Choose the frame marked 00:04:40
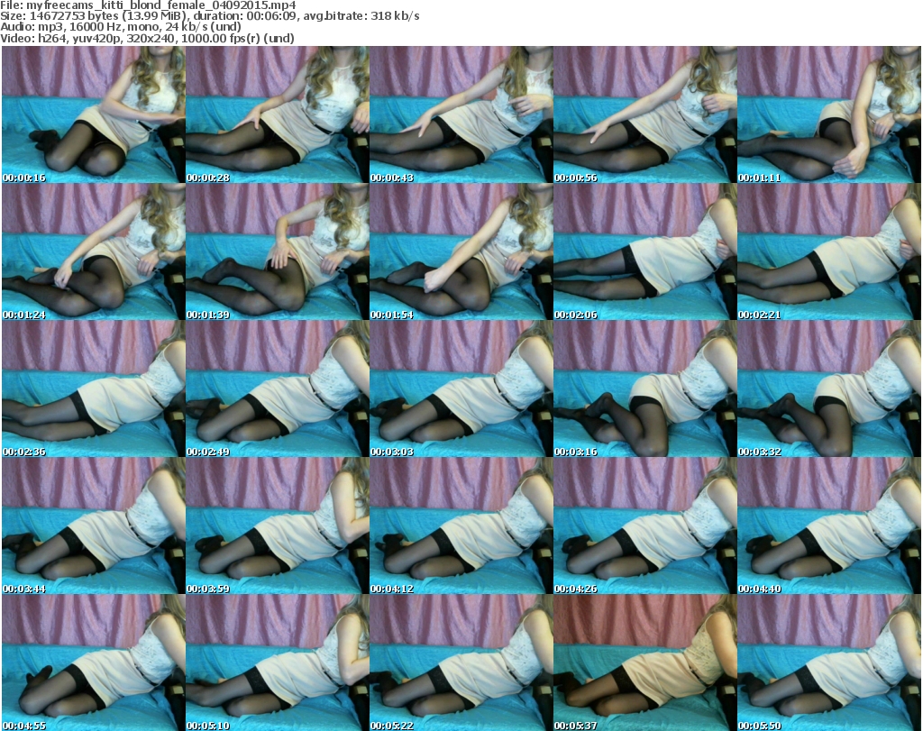Screen dimensions: 923x731 click(x=829, y=526)
